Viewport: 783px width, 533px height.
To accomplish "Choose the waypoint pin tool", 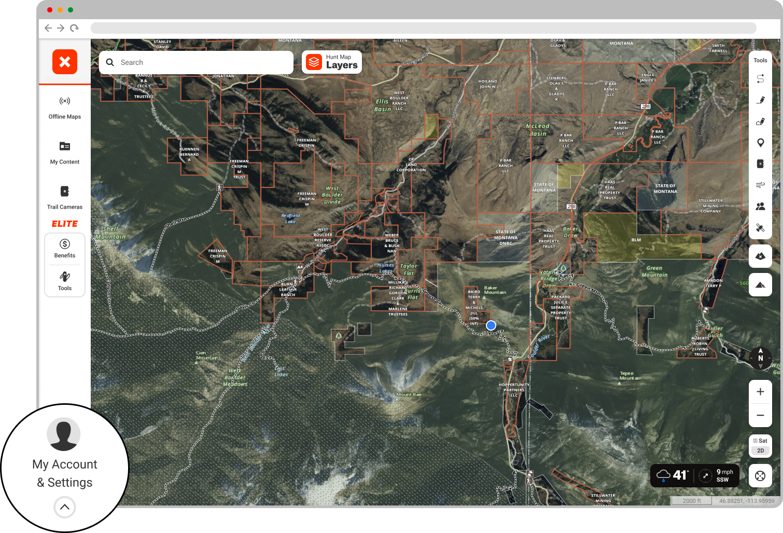I will coord(760,143).
